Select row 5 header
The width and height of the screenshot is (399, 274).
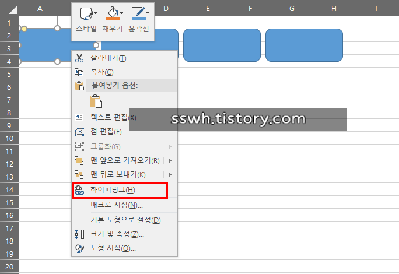[x=9, y=74]
